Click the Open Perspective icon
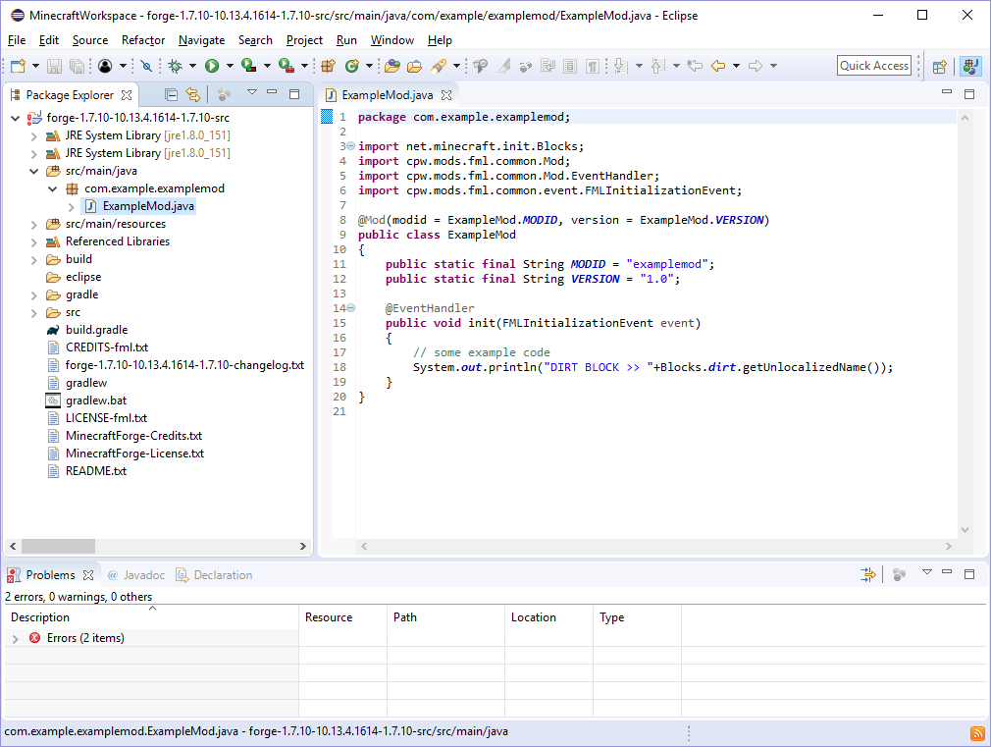Image resolution: width=991 pixels, height=747 pixels. click(940, 66)
